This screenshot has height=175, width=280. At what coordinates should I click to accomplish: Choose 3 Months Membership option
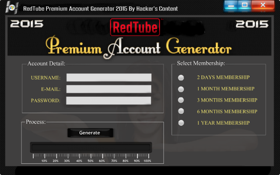click(181, 100)
